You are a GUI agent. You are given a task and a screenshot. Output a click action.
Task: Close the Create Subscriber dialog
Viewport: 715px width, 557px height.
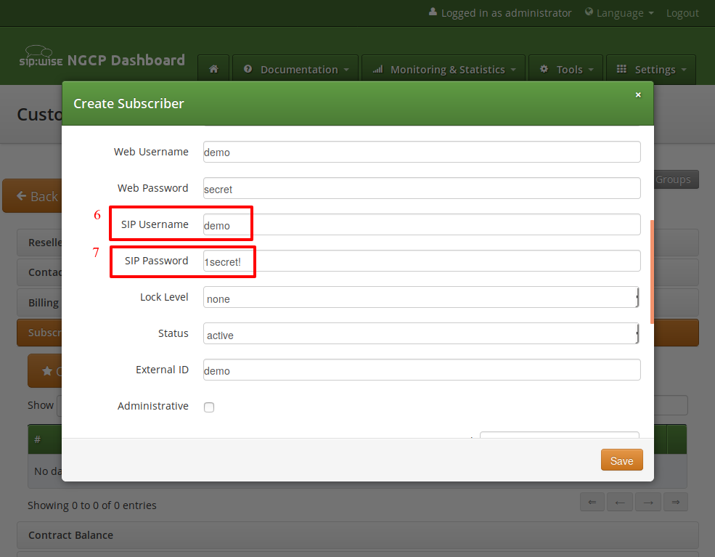pyautogui.click(x=638, y=95)
